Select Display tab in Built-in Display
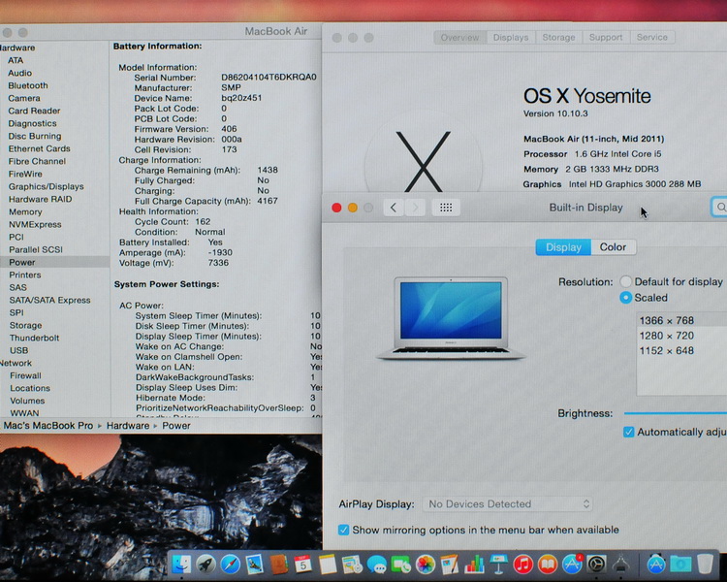 tap(563, 247)
